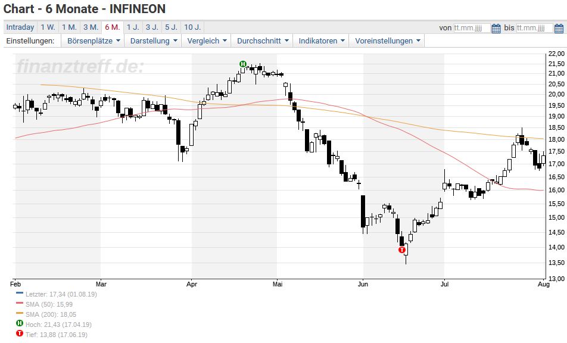Select the 3 M. timeframe tab

coord(91,27)
